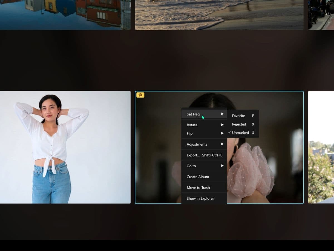Select the beach waves photo thumbnail
This screenshot has height=251, width=334.
coord(219,15)
